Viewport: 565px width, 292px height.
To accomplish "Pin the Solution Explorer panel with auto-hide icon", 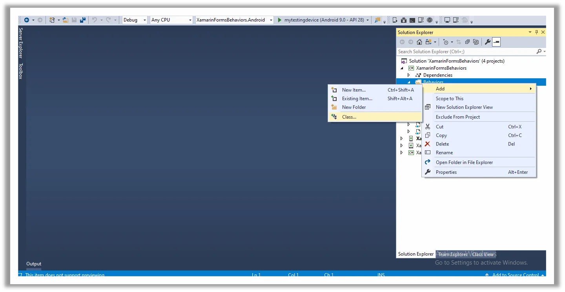I will point(537,32).
